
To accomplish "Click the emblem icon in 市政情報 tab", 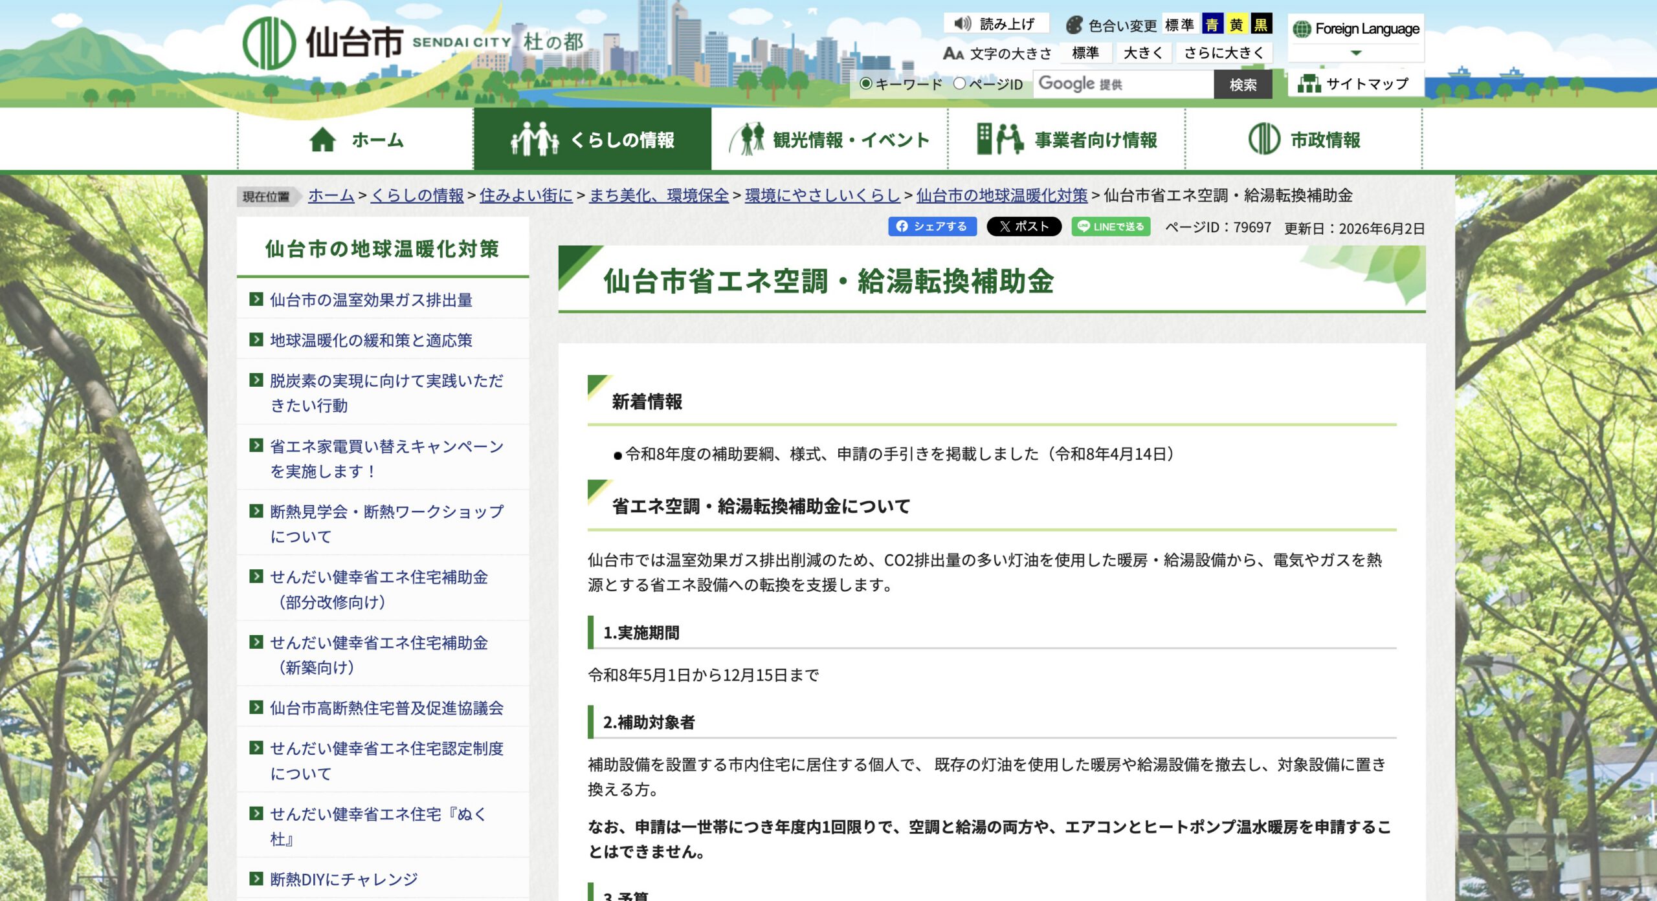I will tap(1264, 139).
